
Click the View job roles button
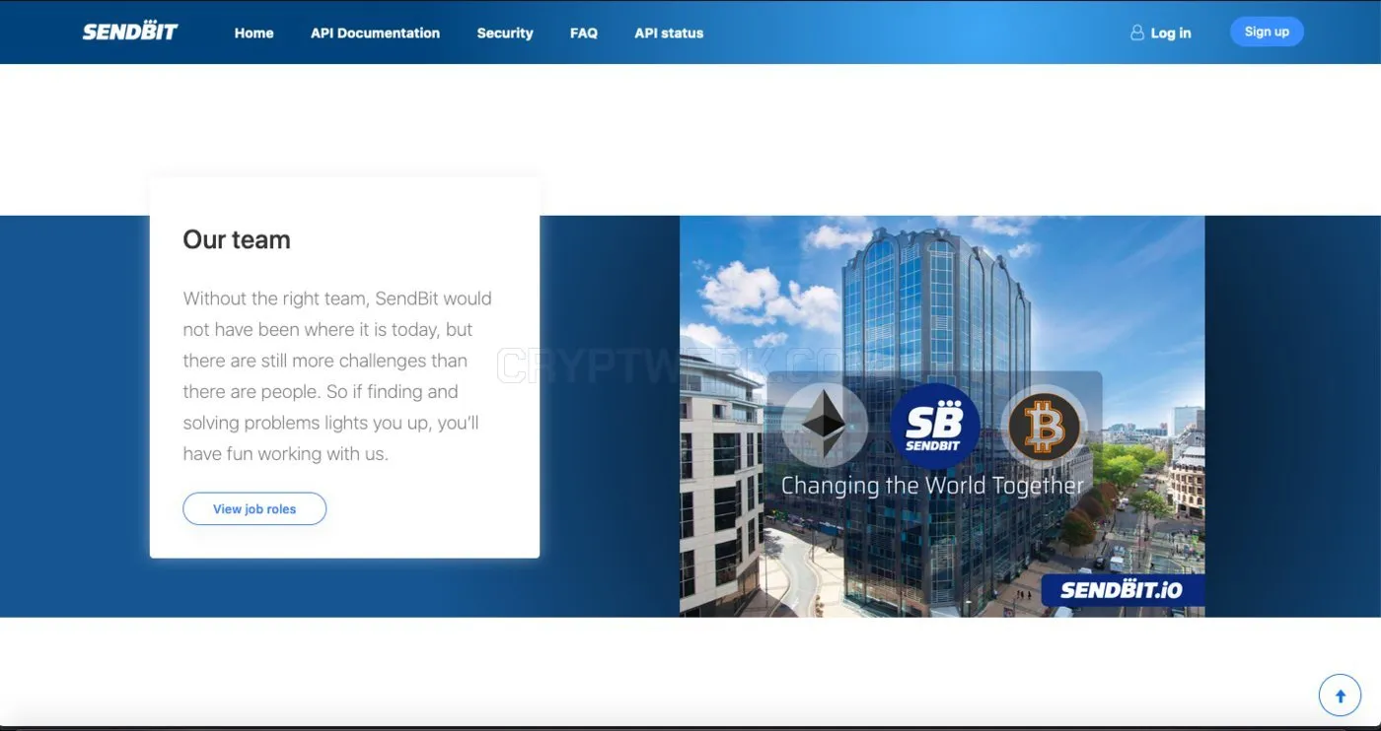pyautogui.click(x=254, y=508)
